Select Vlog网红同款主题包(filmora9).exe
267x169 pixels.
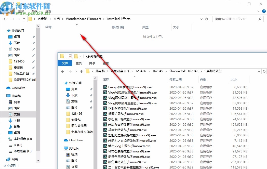tap(130, 98)
